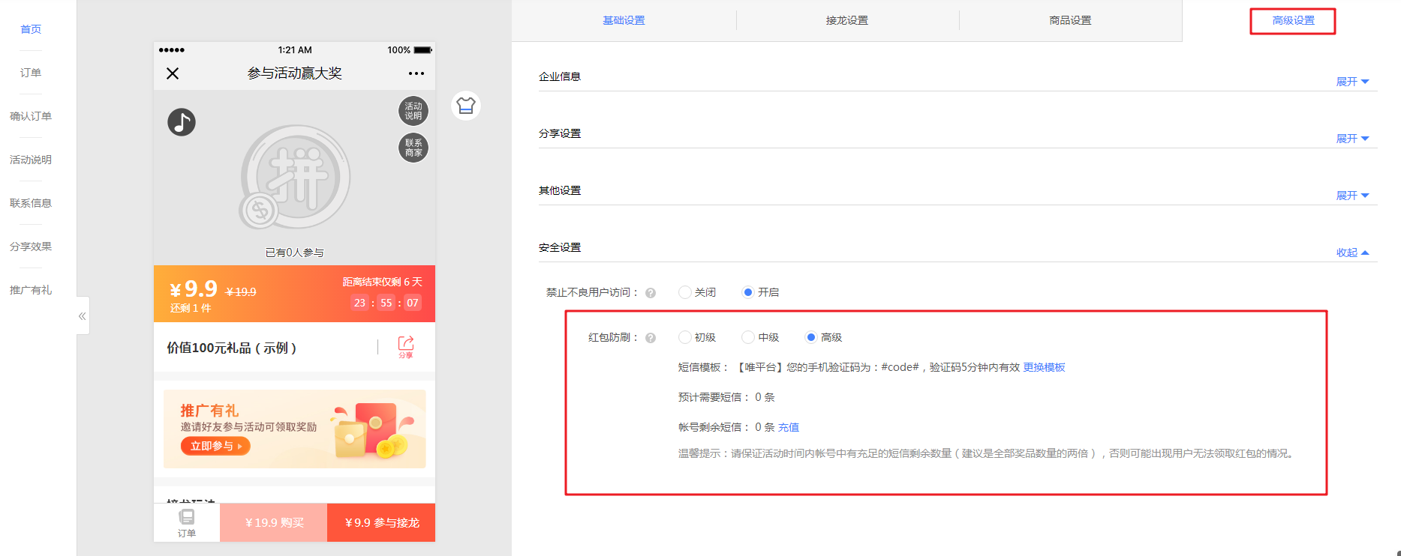Open the three-dot menu in the preview header
The image size is (1401, 556).
[416, 73]
